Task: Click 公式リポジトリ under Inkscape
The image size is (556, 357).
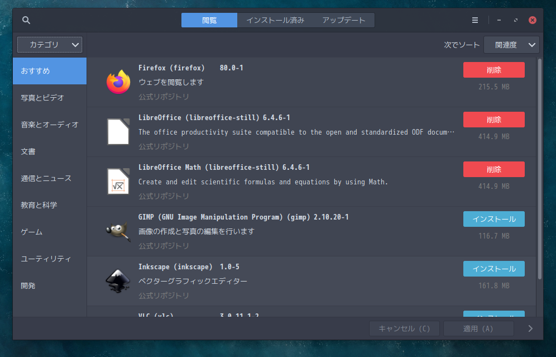Action: point(164,295)
